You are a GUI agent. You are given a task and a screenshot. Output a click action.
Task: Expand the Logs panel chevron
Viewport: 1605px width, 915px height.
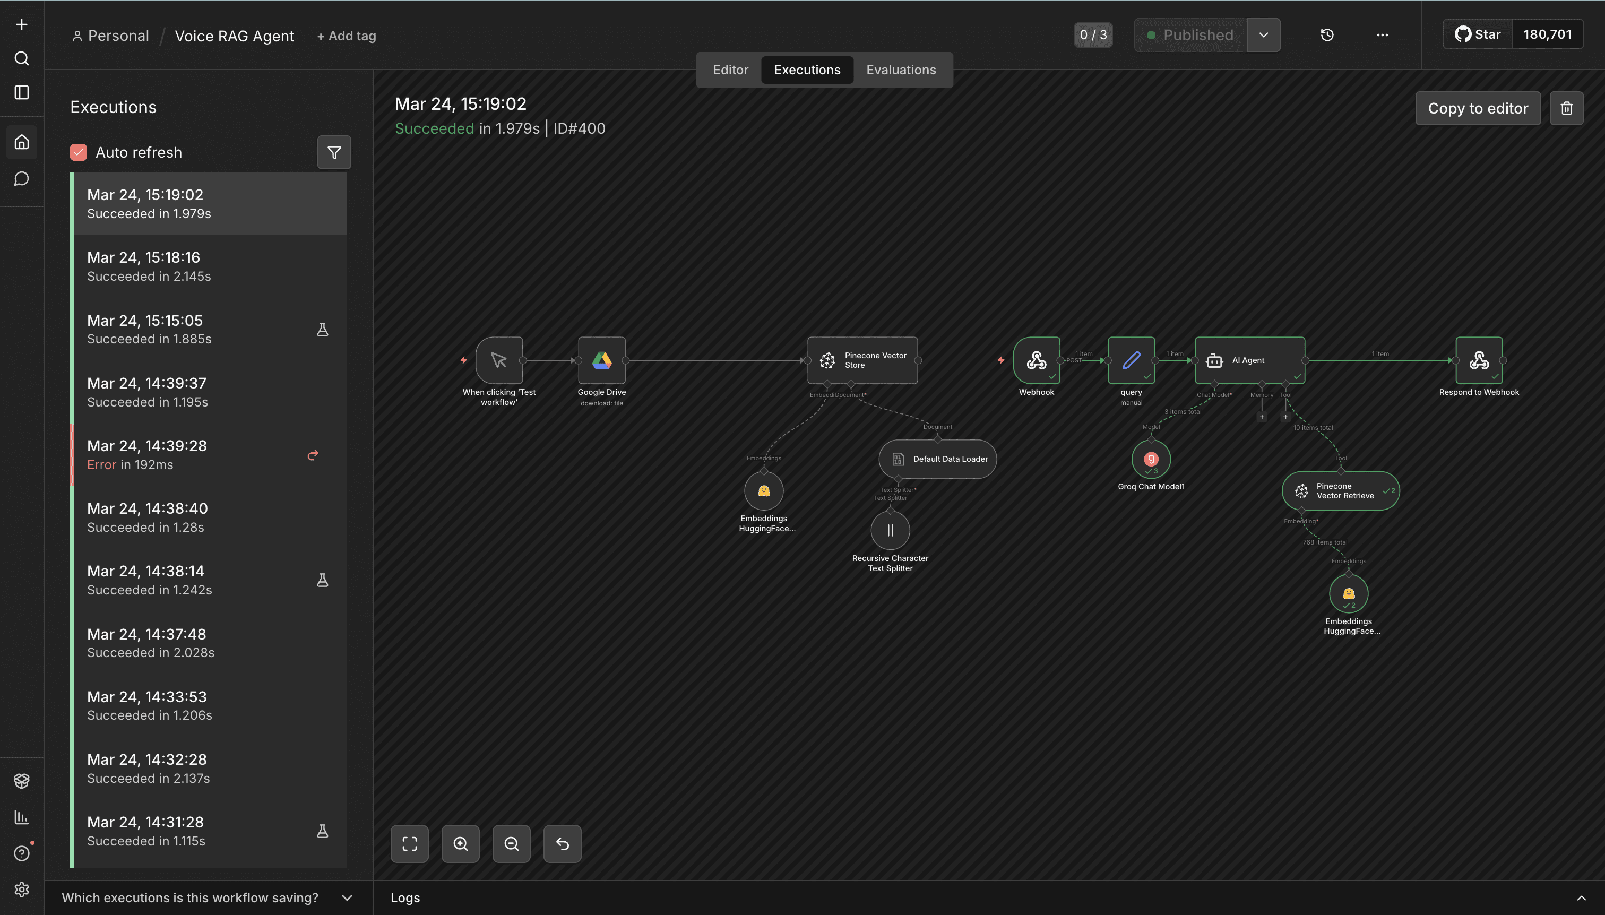[x=1581, y=897]
